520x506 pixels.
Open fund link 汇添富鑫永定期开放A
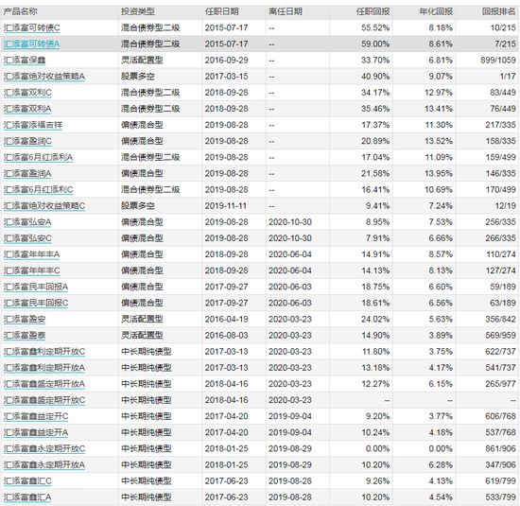tap(44, 465)
